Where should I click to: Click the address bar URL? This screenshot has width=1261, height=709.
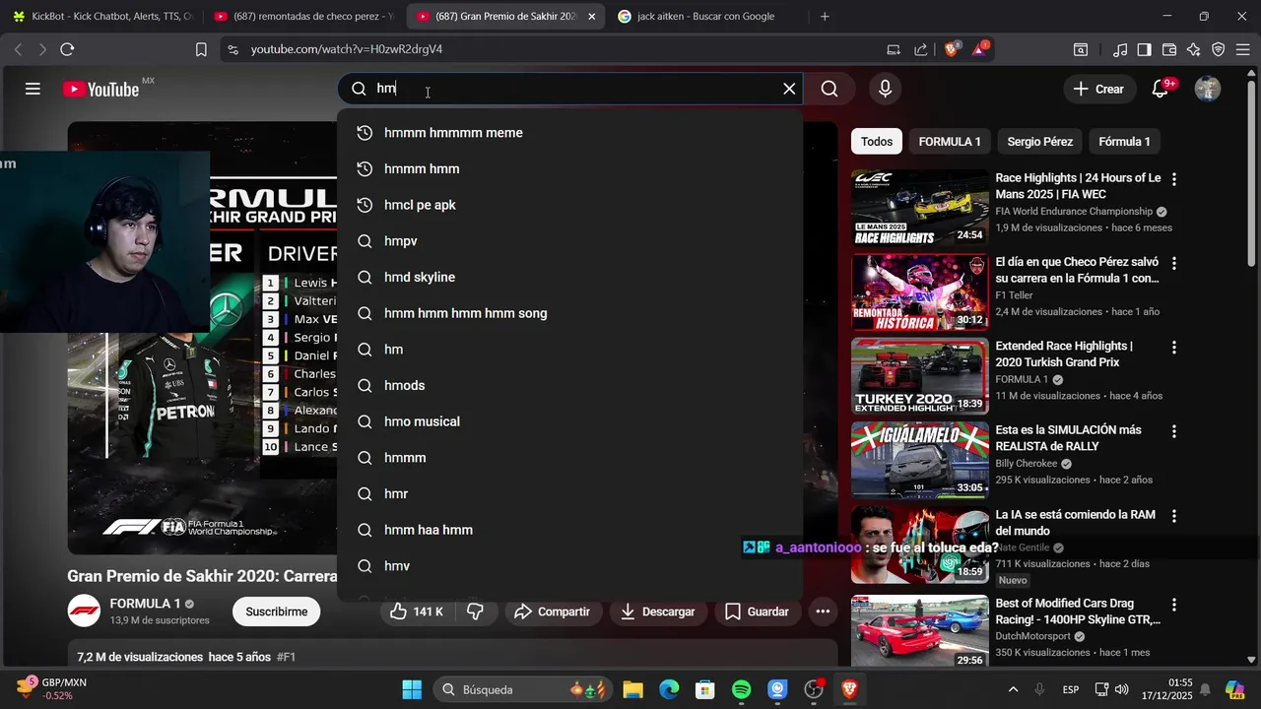coord(346,49)
